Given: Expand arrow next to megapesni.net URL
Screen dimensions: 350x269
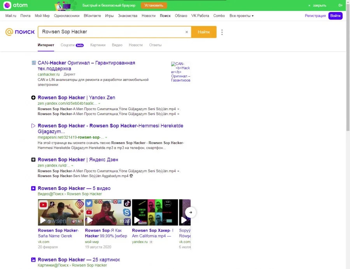Looking at the screenshot, I should [x=106, y=137].
